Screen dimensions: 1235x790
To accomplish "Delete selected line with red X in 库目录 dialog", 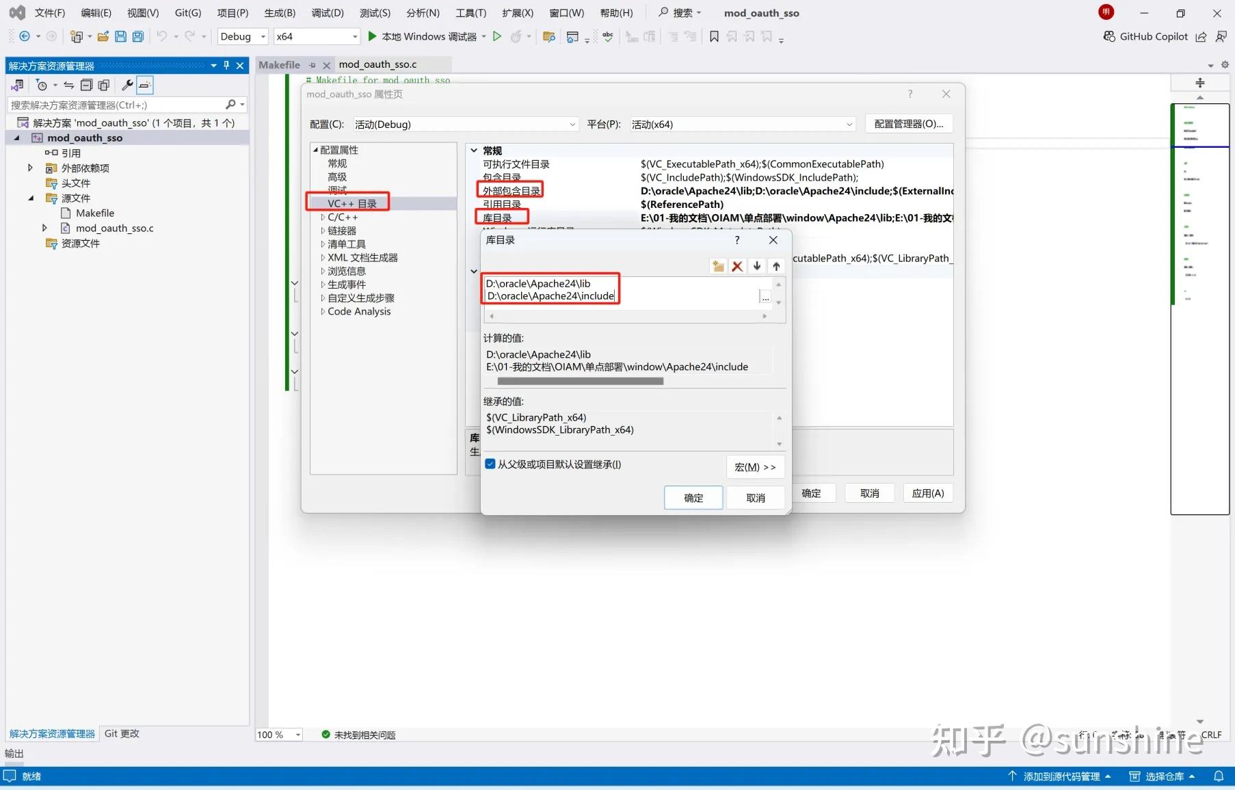I will coord(737,266).
